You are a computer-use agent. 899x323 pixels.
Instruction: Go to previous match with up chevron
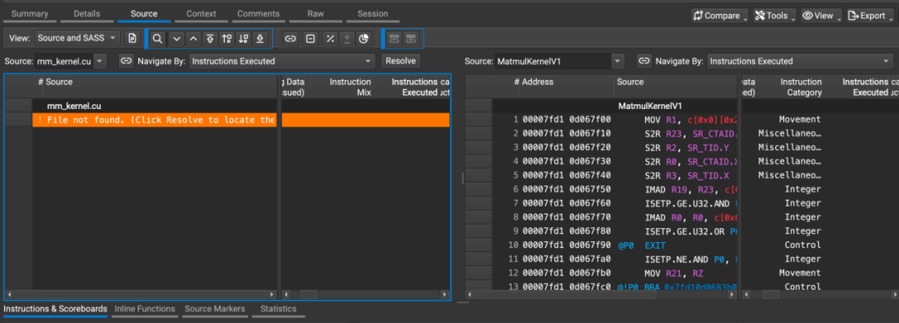(x=193, y=38)
